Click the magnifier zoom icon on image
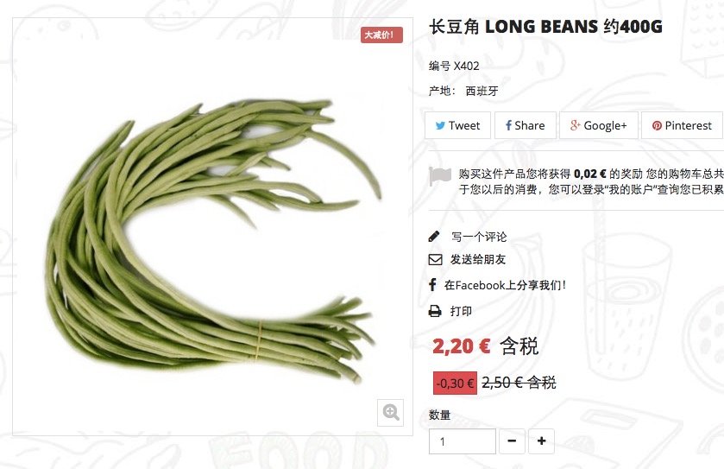The height and width of the screenshot is (469, 724). point(391,413)
